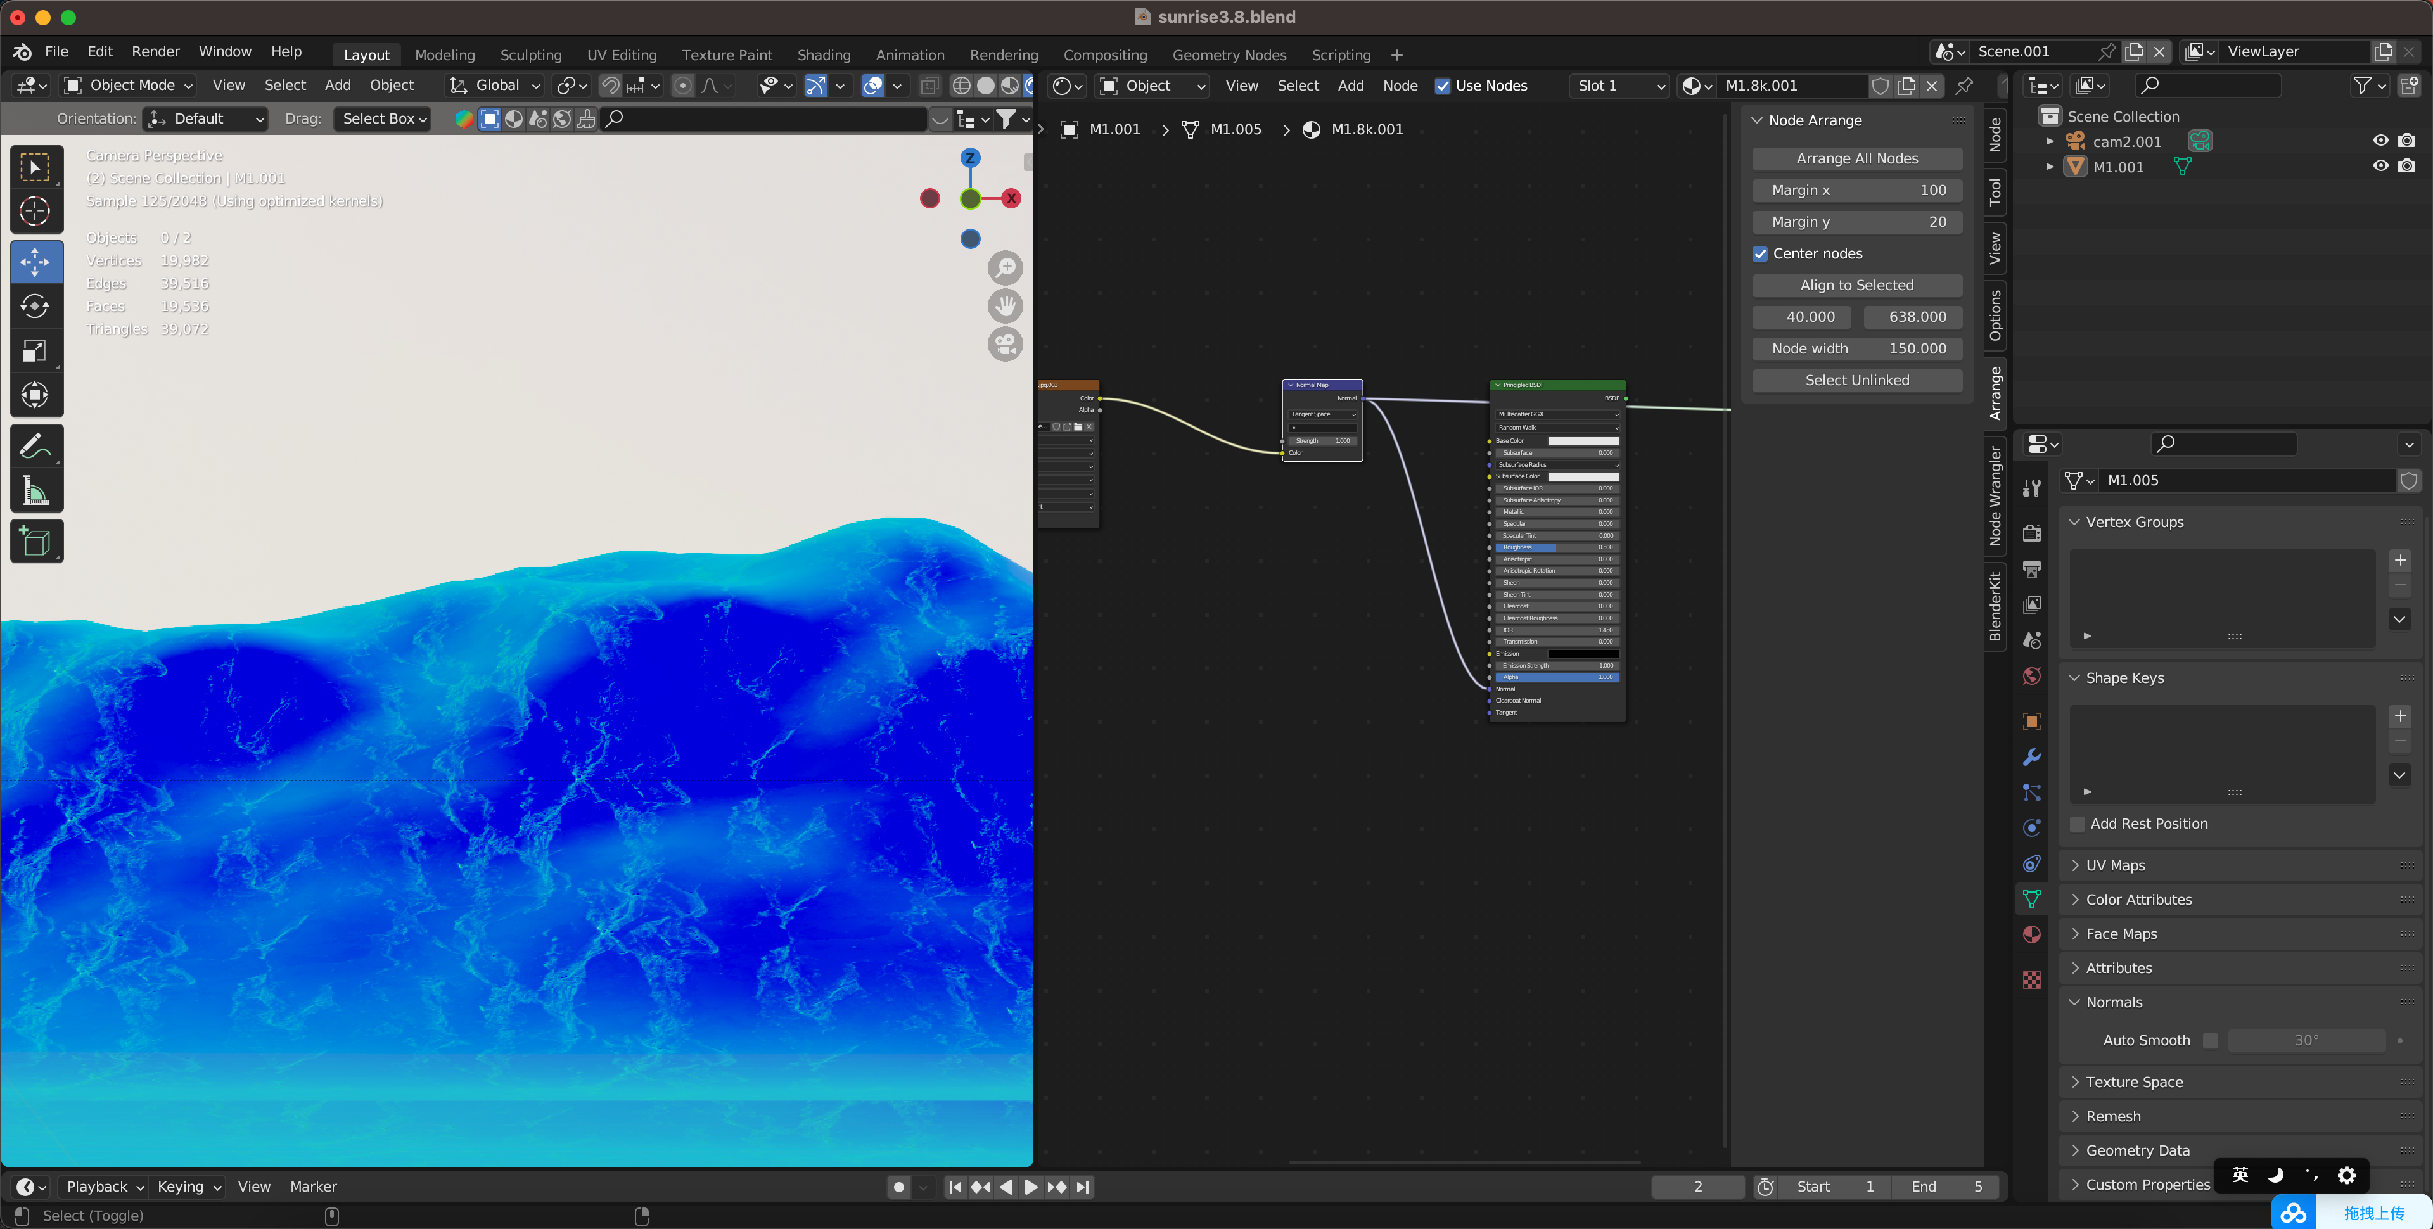This screenshot has height=1229, width=2433.
Task: Click the Roughness slider on Principled BSDF
Action: click(x=1557, y=547)
